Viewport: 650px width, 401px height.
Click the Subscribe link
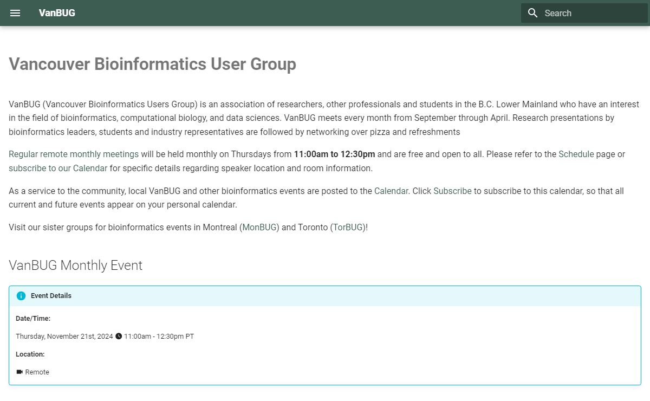[452, 191]
